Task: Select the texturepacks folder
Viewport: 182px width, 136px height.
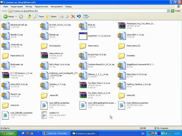Action: point(44,46)
